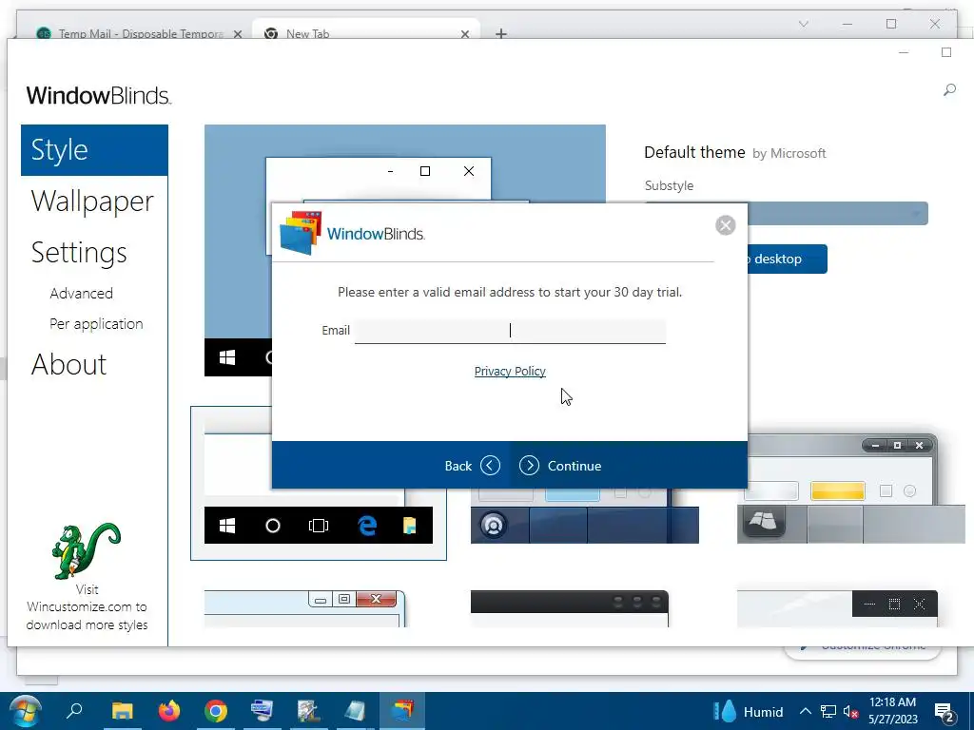
Task: Select the blue taskbar style thumbnail
Action: click(x=585, y=515)
